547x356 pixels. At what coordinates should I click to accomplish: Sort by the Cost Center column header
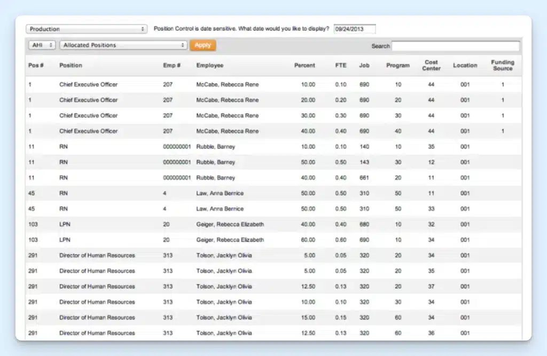click(431, 65)
